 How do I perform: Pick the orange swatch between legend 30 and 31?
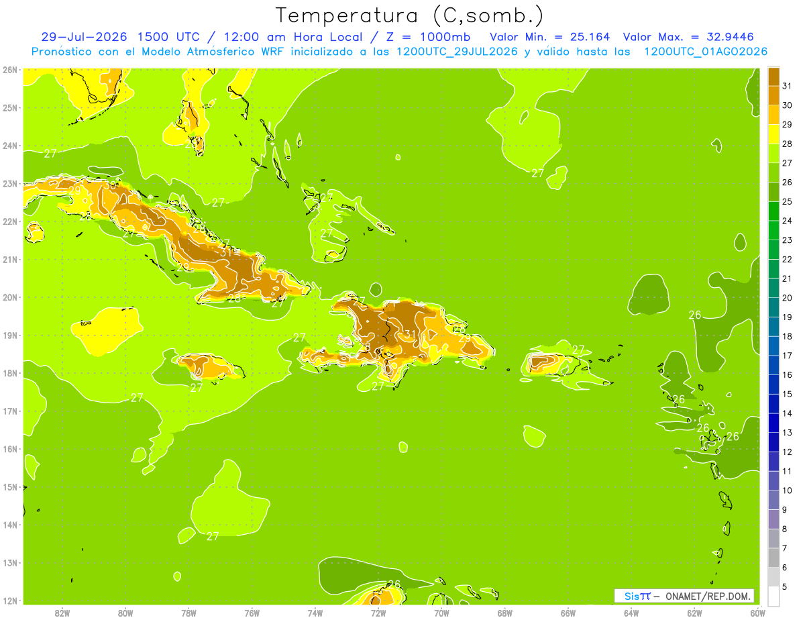pos(773,96)
